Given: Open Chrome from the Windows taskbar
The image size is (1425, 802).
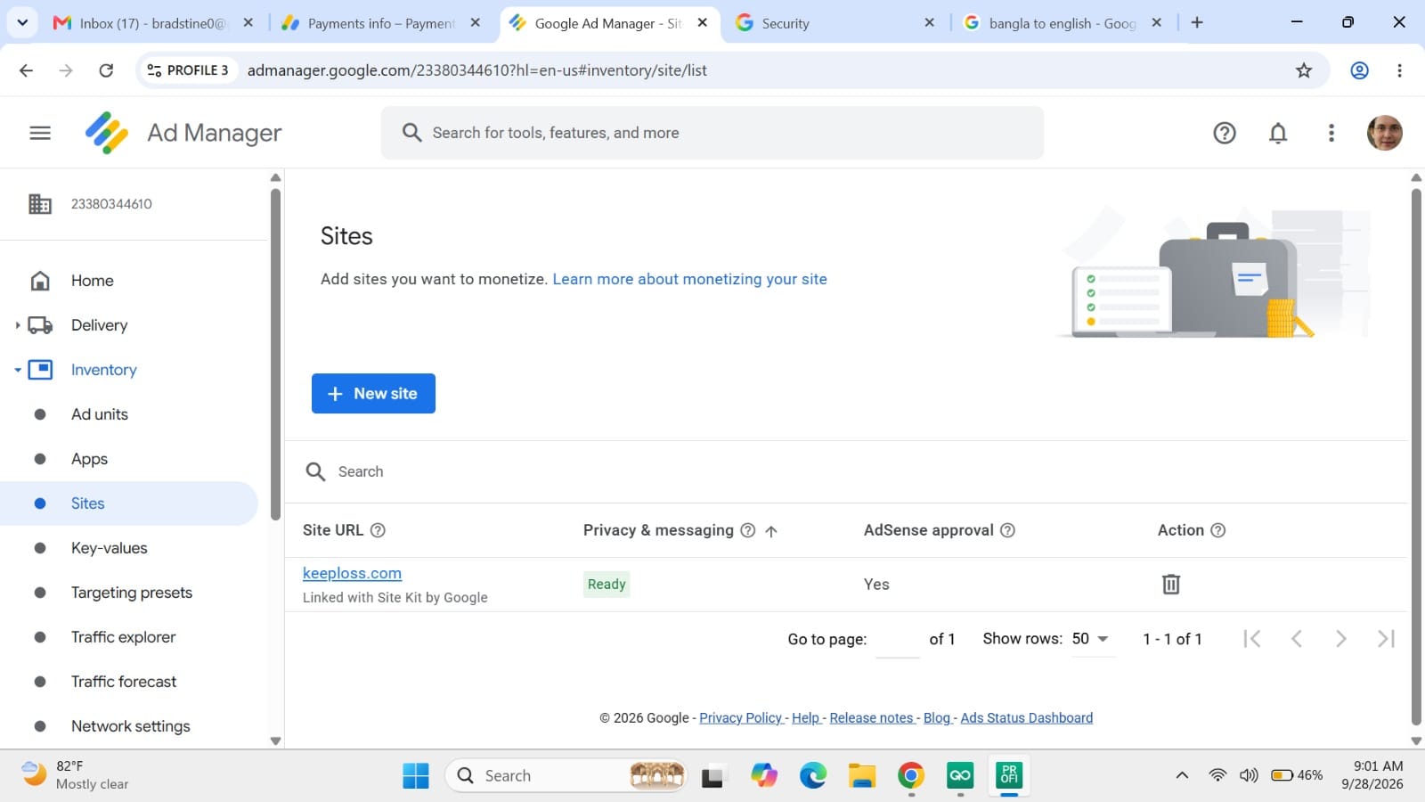Looking at the screenshot, I should click(910, 775).
